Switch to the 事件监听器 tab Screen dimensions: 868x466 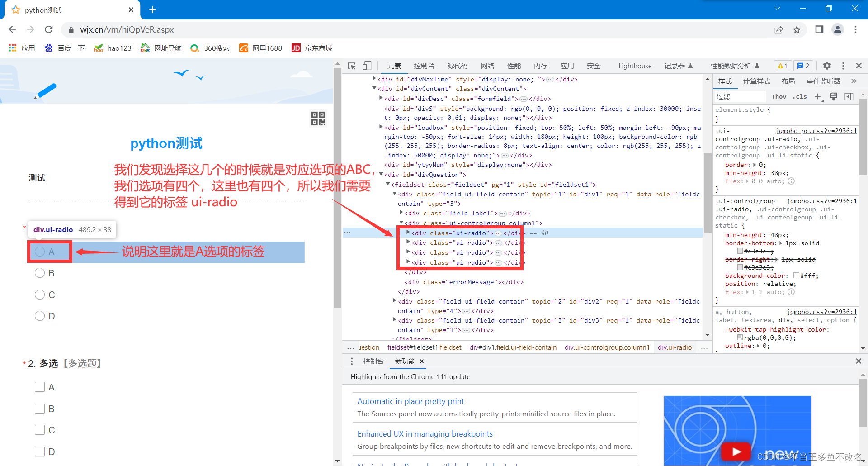coord(823,81)
